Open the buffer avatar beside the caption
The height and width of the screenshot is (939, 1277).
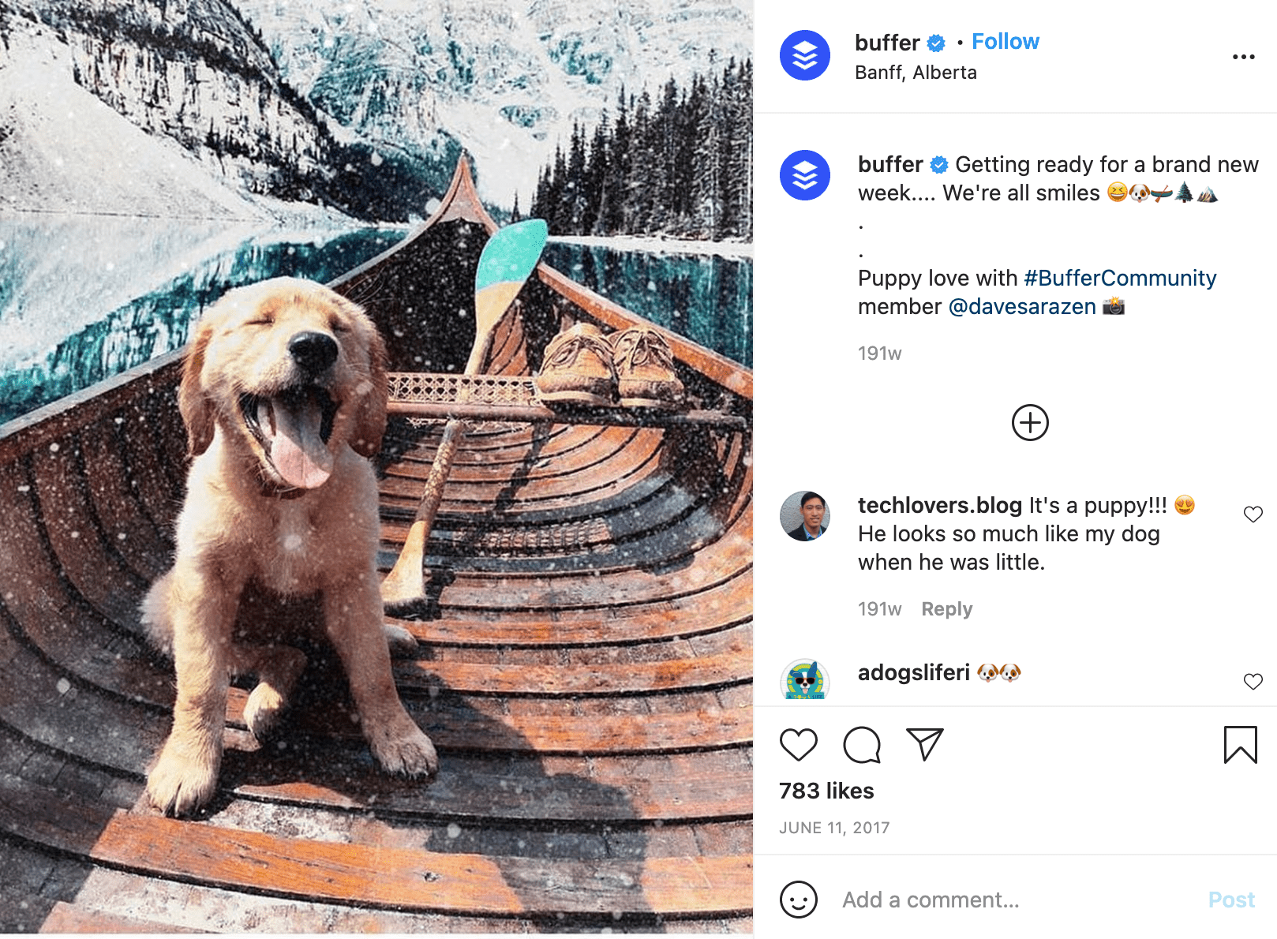point(804,175)
